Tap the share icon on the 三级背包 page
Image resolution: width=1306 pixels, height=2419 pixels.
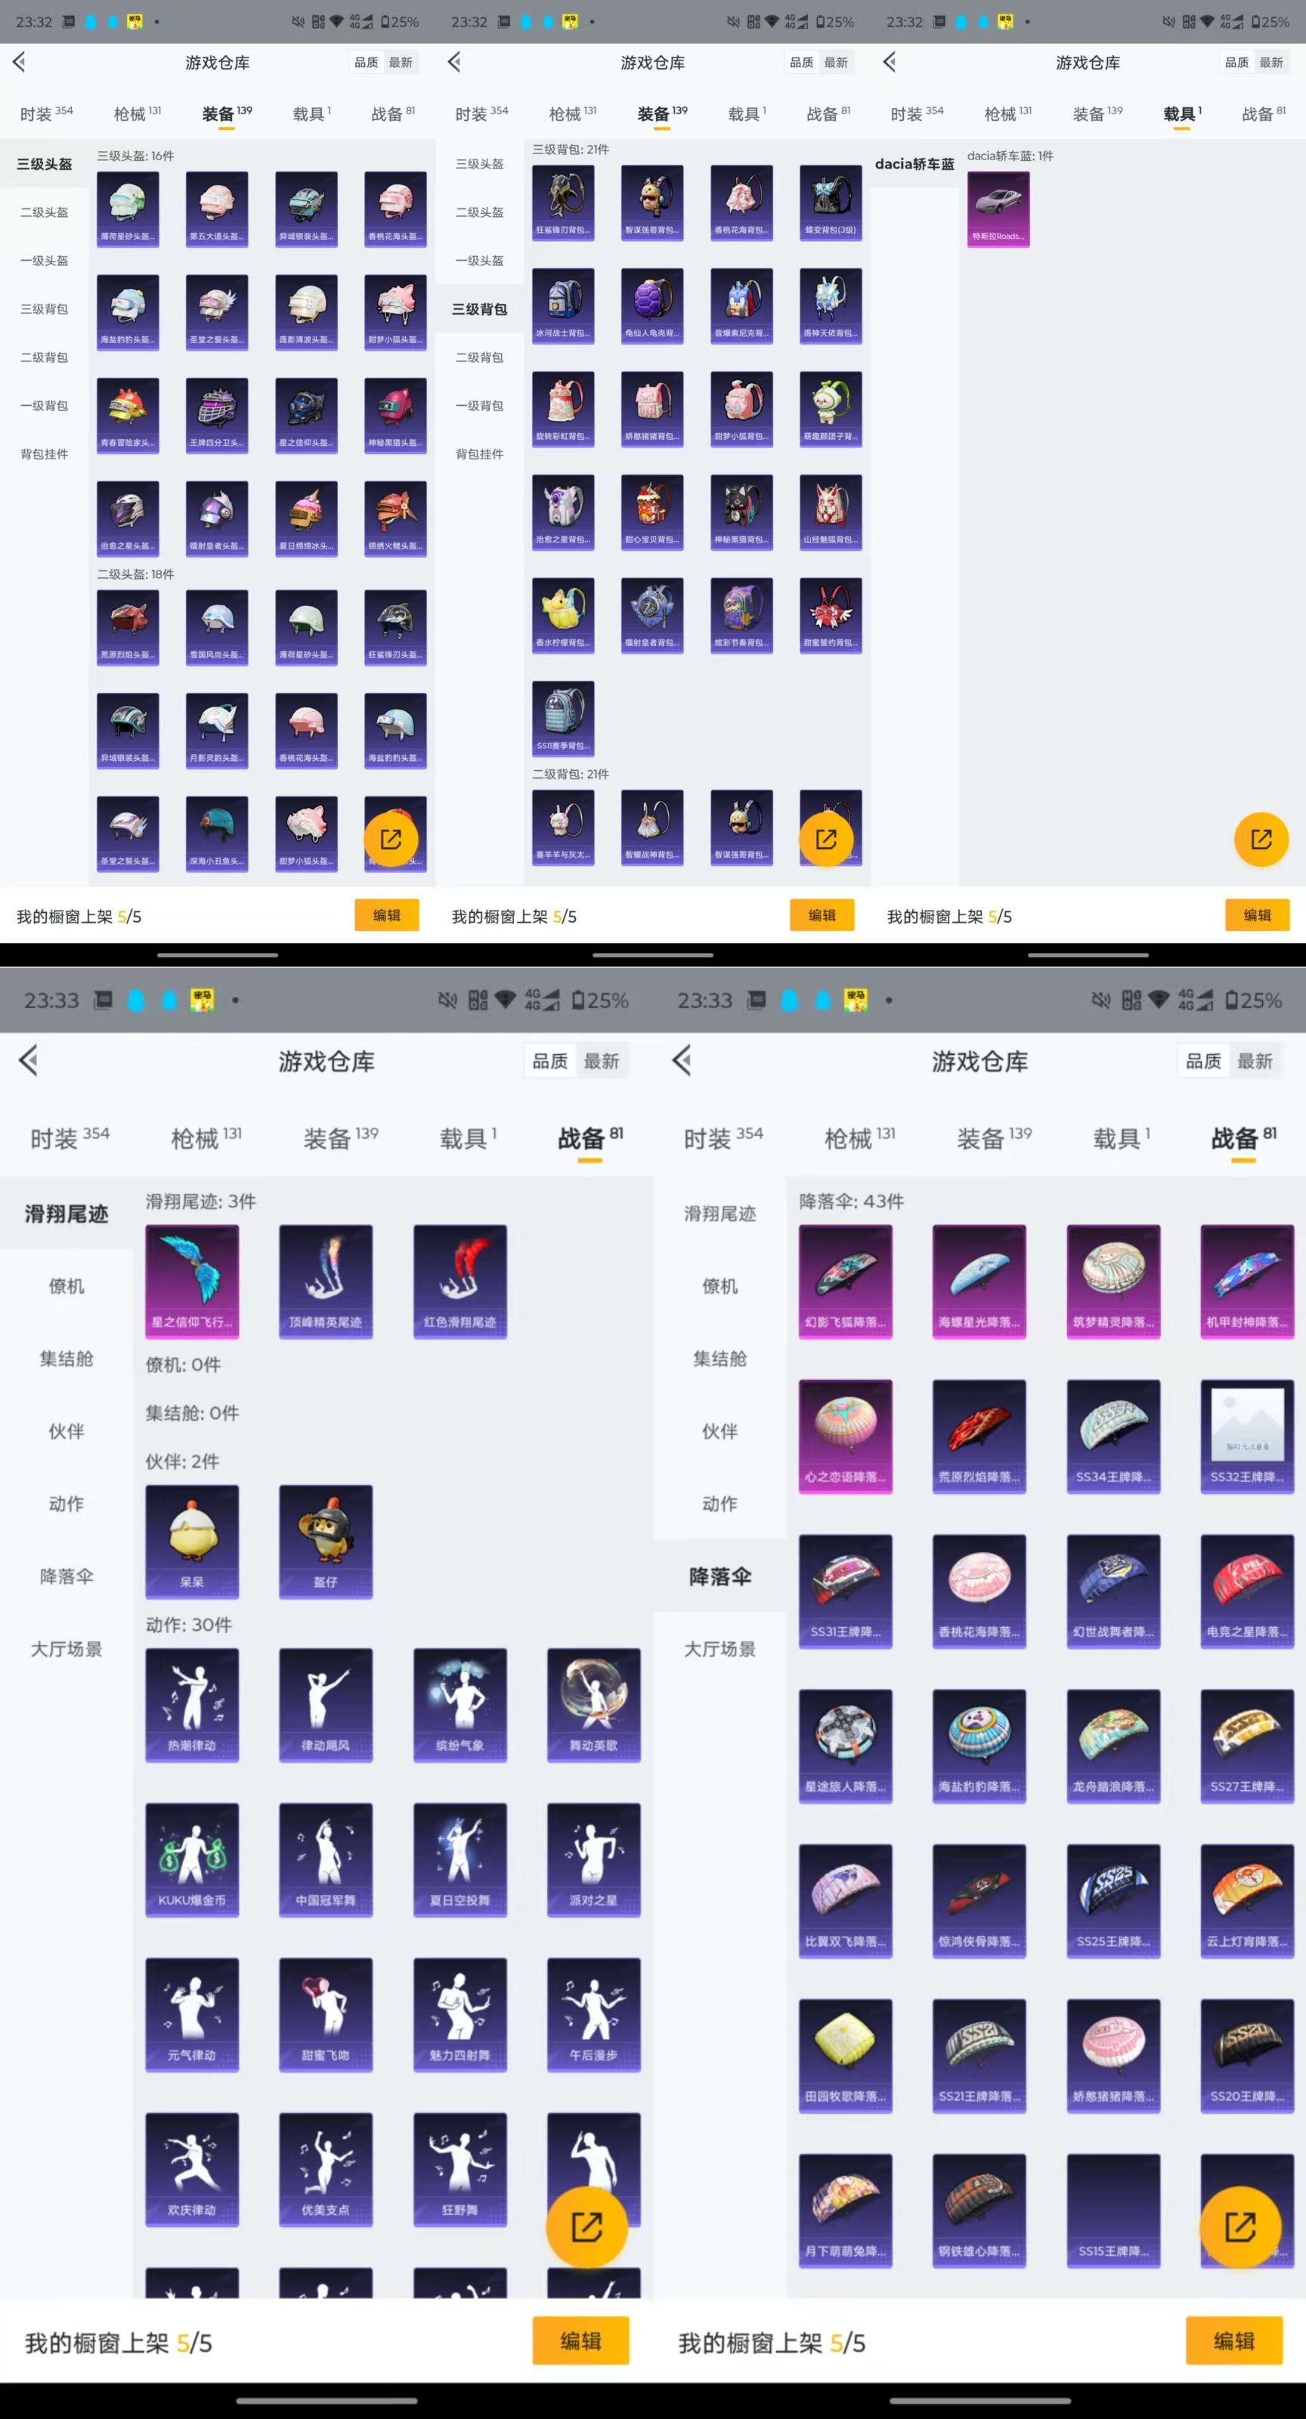[x=825, y=839]
